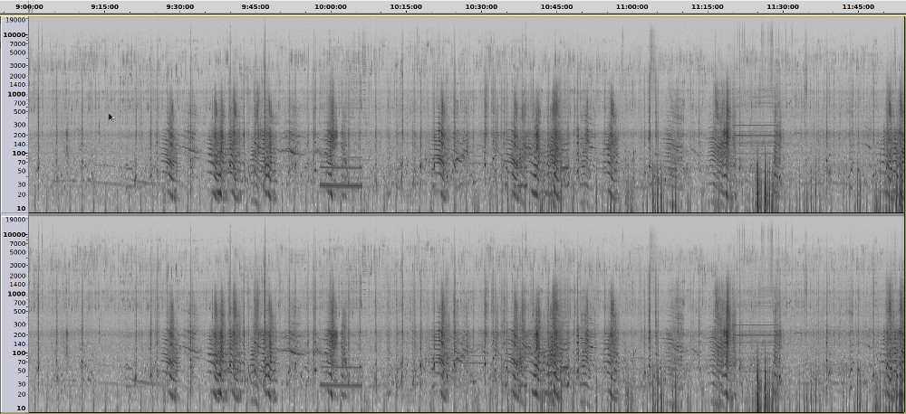Click 1000 on the upper channel frequency scale
This screenshot has height=414, width=906.
[x=16, y=94]
